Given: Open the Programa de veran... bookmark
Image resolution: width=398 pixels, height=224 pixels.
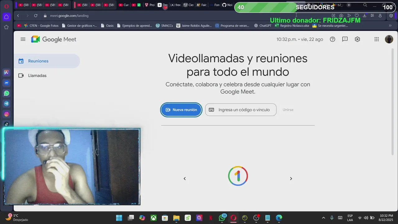Looking at the screenshot, I should 232,26.
